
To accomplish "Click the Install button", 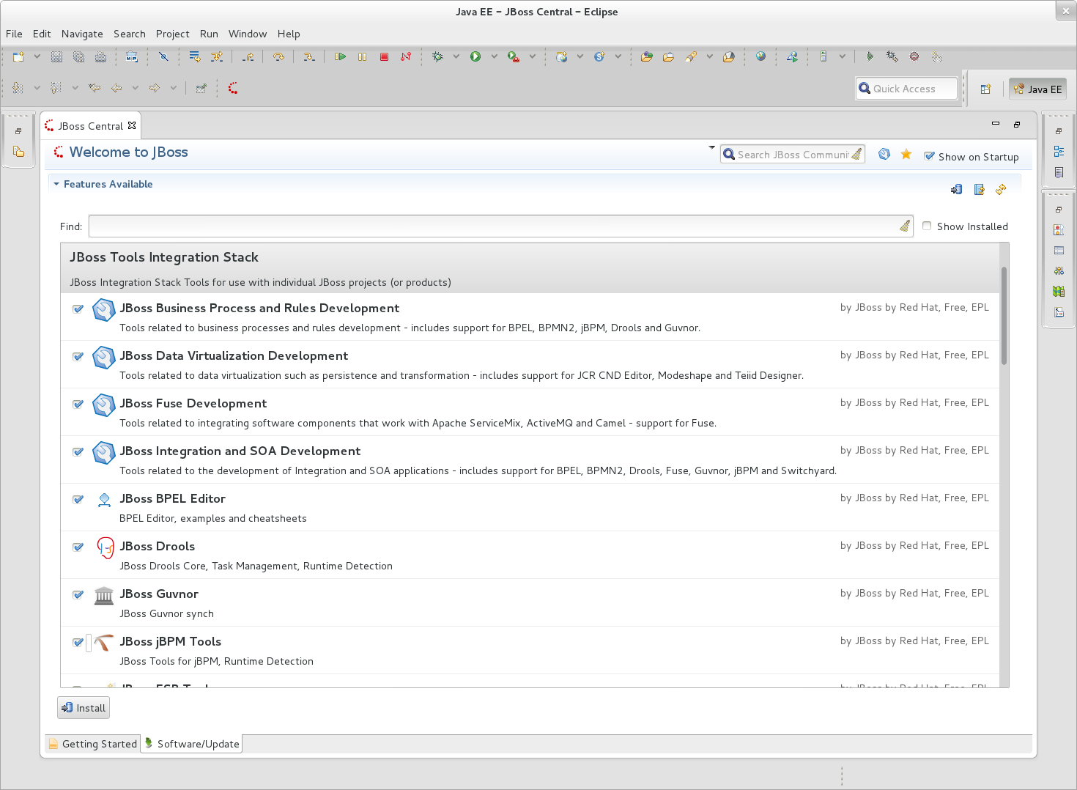I will click(x=84, y=708).
